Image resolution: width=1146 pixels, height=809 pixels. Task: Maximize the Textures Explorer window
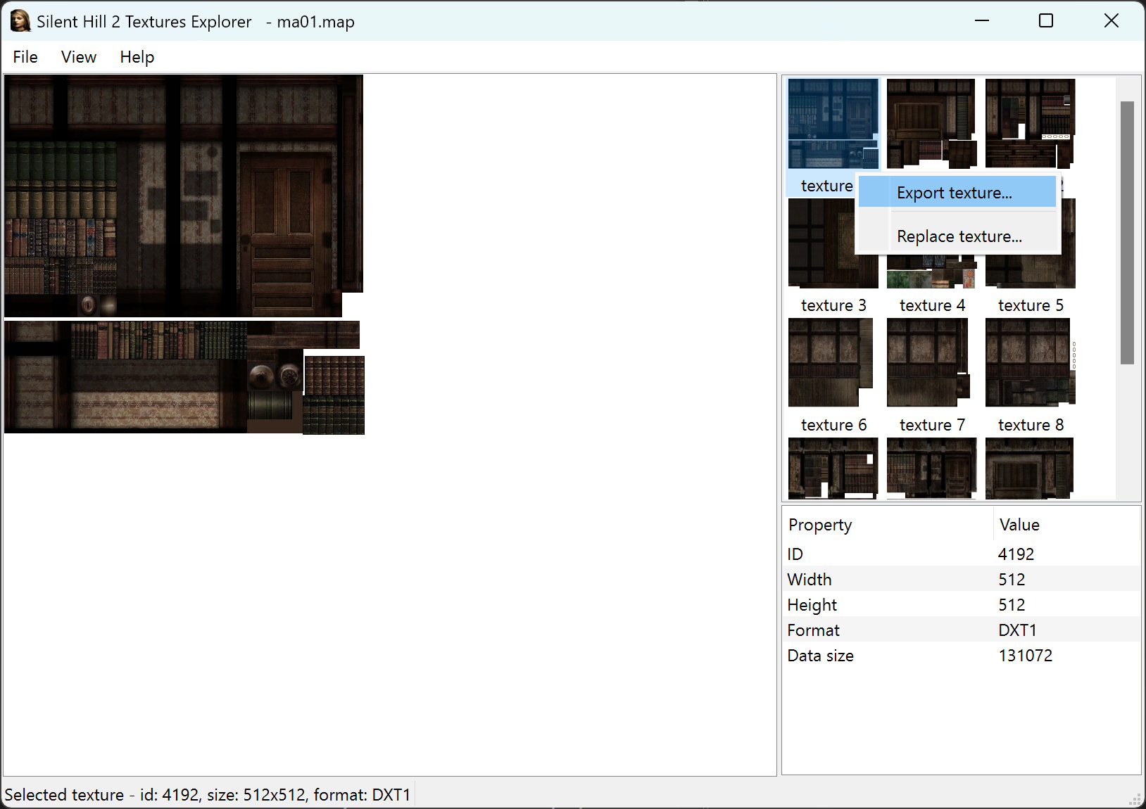click(x=1046, y=20)
